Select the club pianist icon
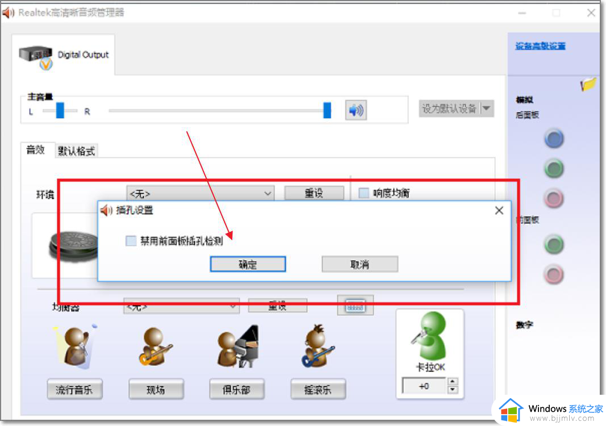The height and width of the screenshot is (426, 606). click(x=237, y=346)
